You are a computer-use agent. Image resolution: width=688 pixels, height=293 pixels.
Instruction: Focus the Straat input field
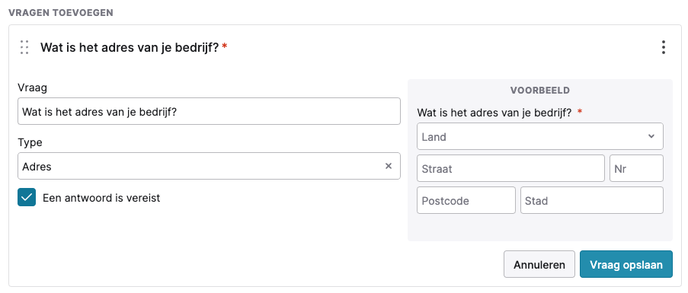click(x=510, y=168)
